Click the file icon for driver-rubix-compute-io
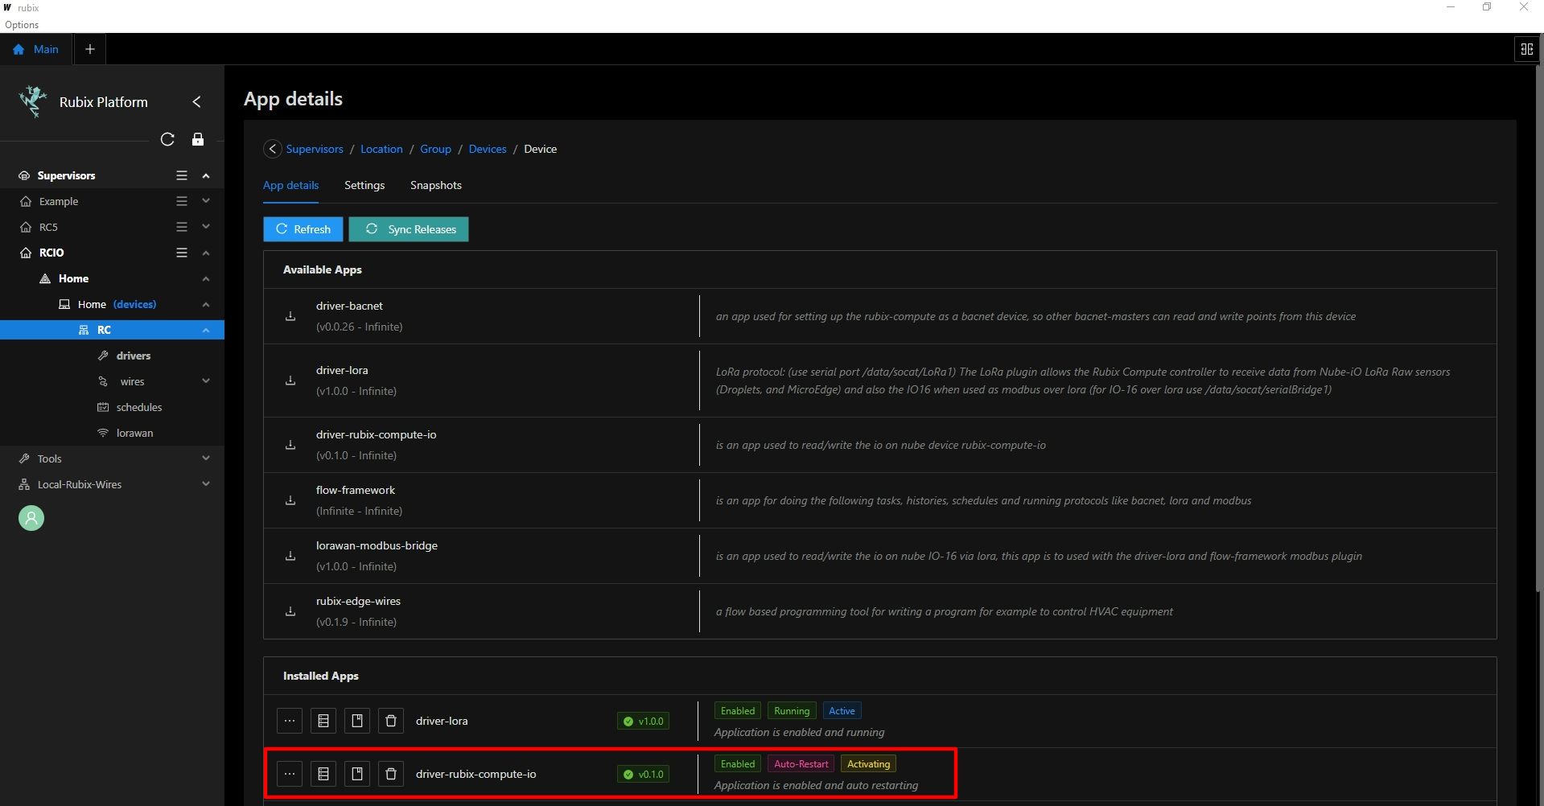 [x=357, y=774]
